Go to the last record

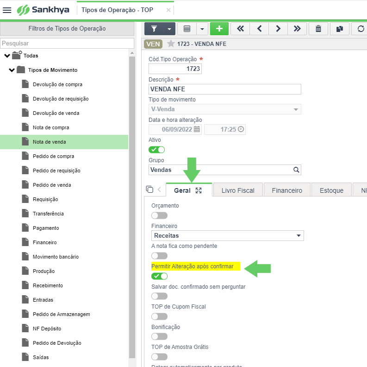click(297, 29)
